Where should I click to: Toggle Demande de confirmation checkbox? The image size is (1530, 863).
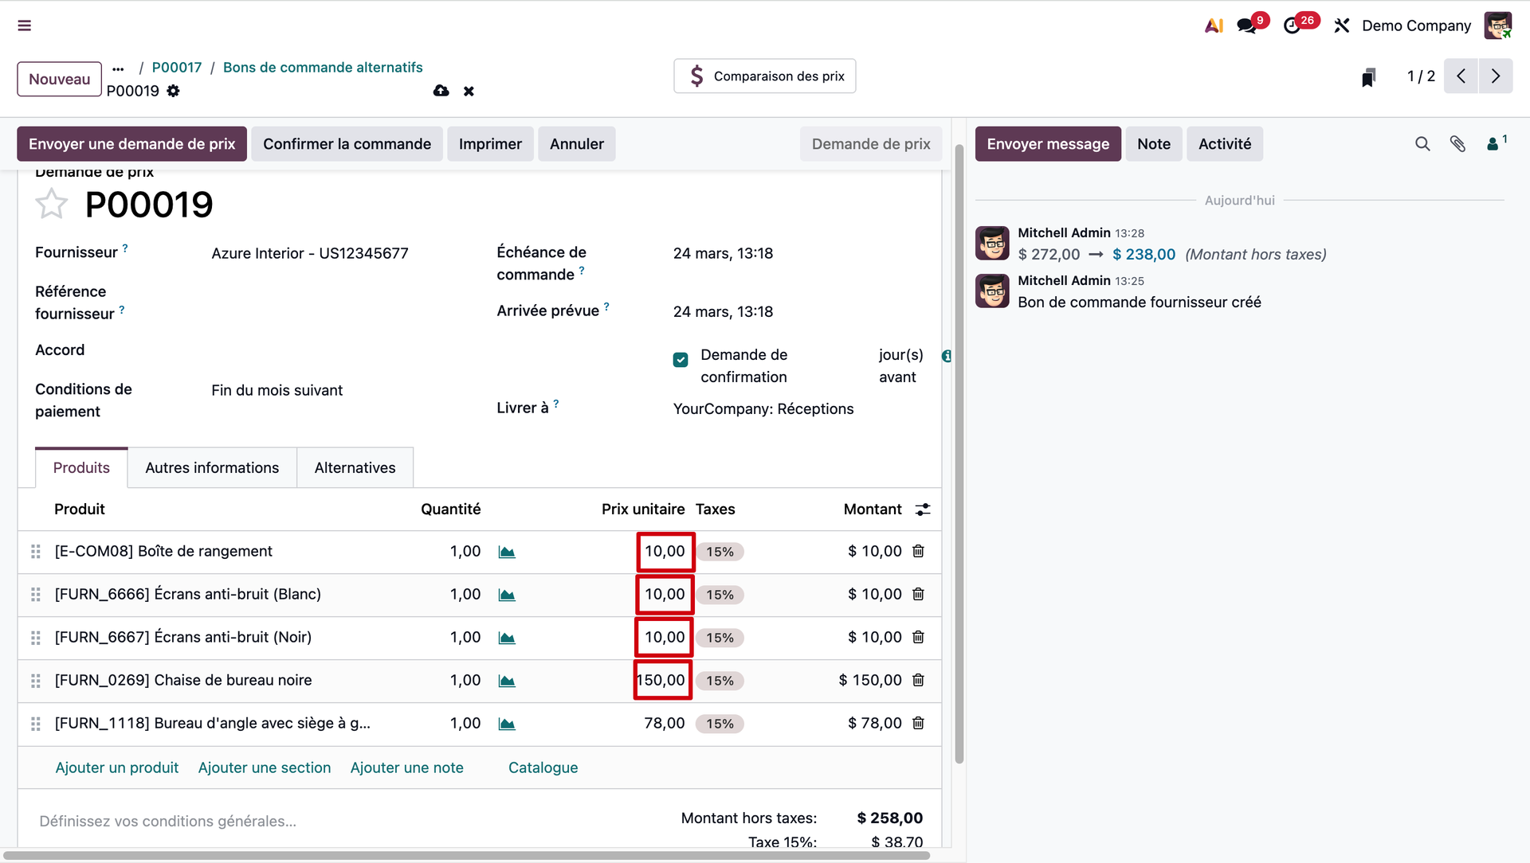pos(681,360)
